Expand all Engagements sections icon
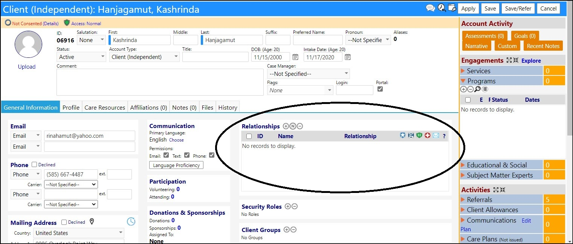This screenshot has width=573, height=244. 509,60
